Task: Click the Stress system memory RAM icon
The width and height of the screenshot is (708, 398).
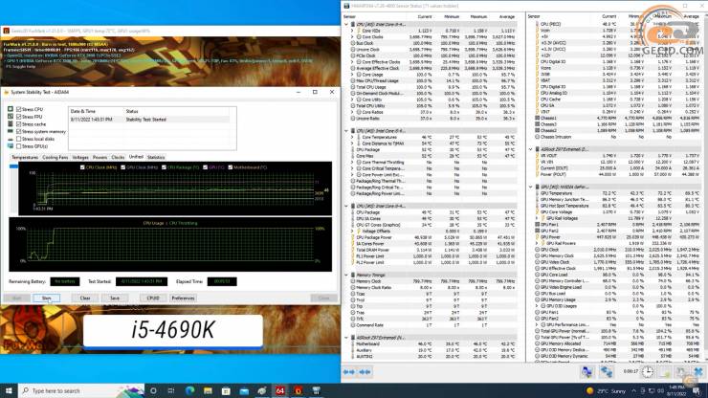Action: pyautogui.click(x=11, y=131)
